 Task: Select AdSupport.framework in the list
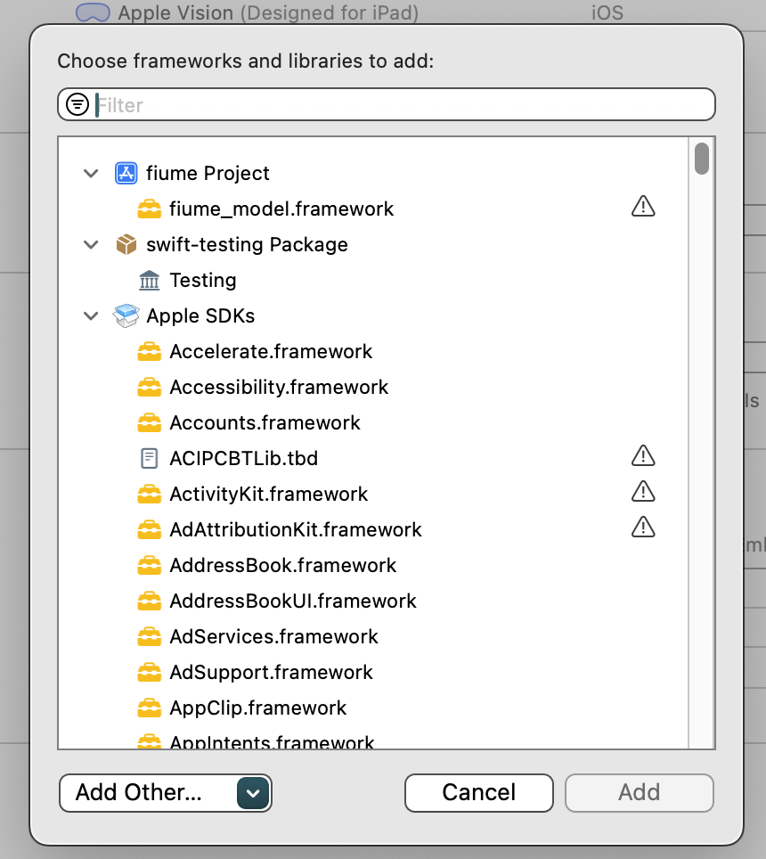click(x=373, y=672)
